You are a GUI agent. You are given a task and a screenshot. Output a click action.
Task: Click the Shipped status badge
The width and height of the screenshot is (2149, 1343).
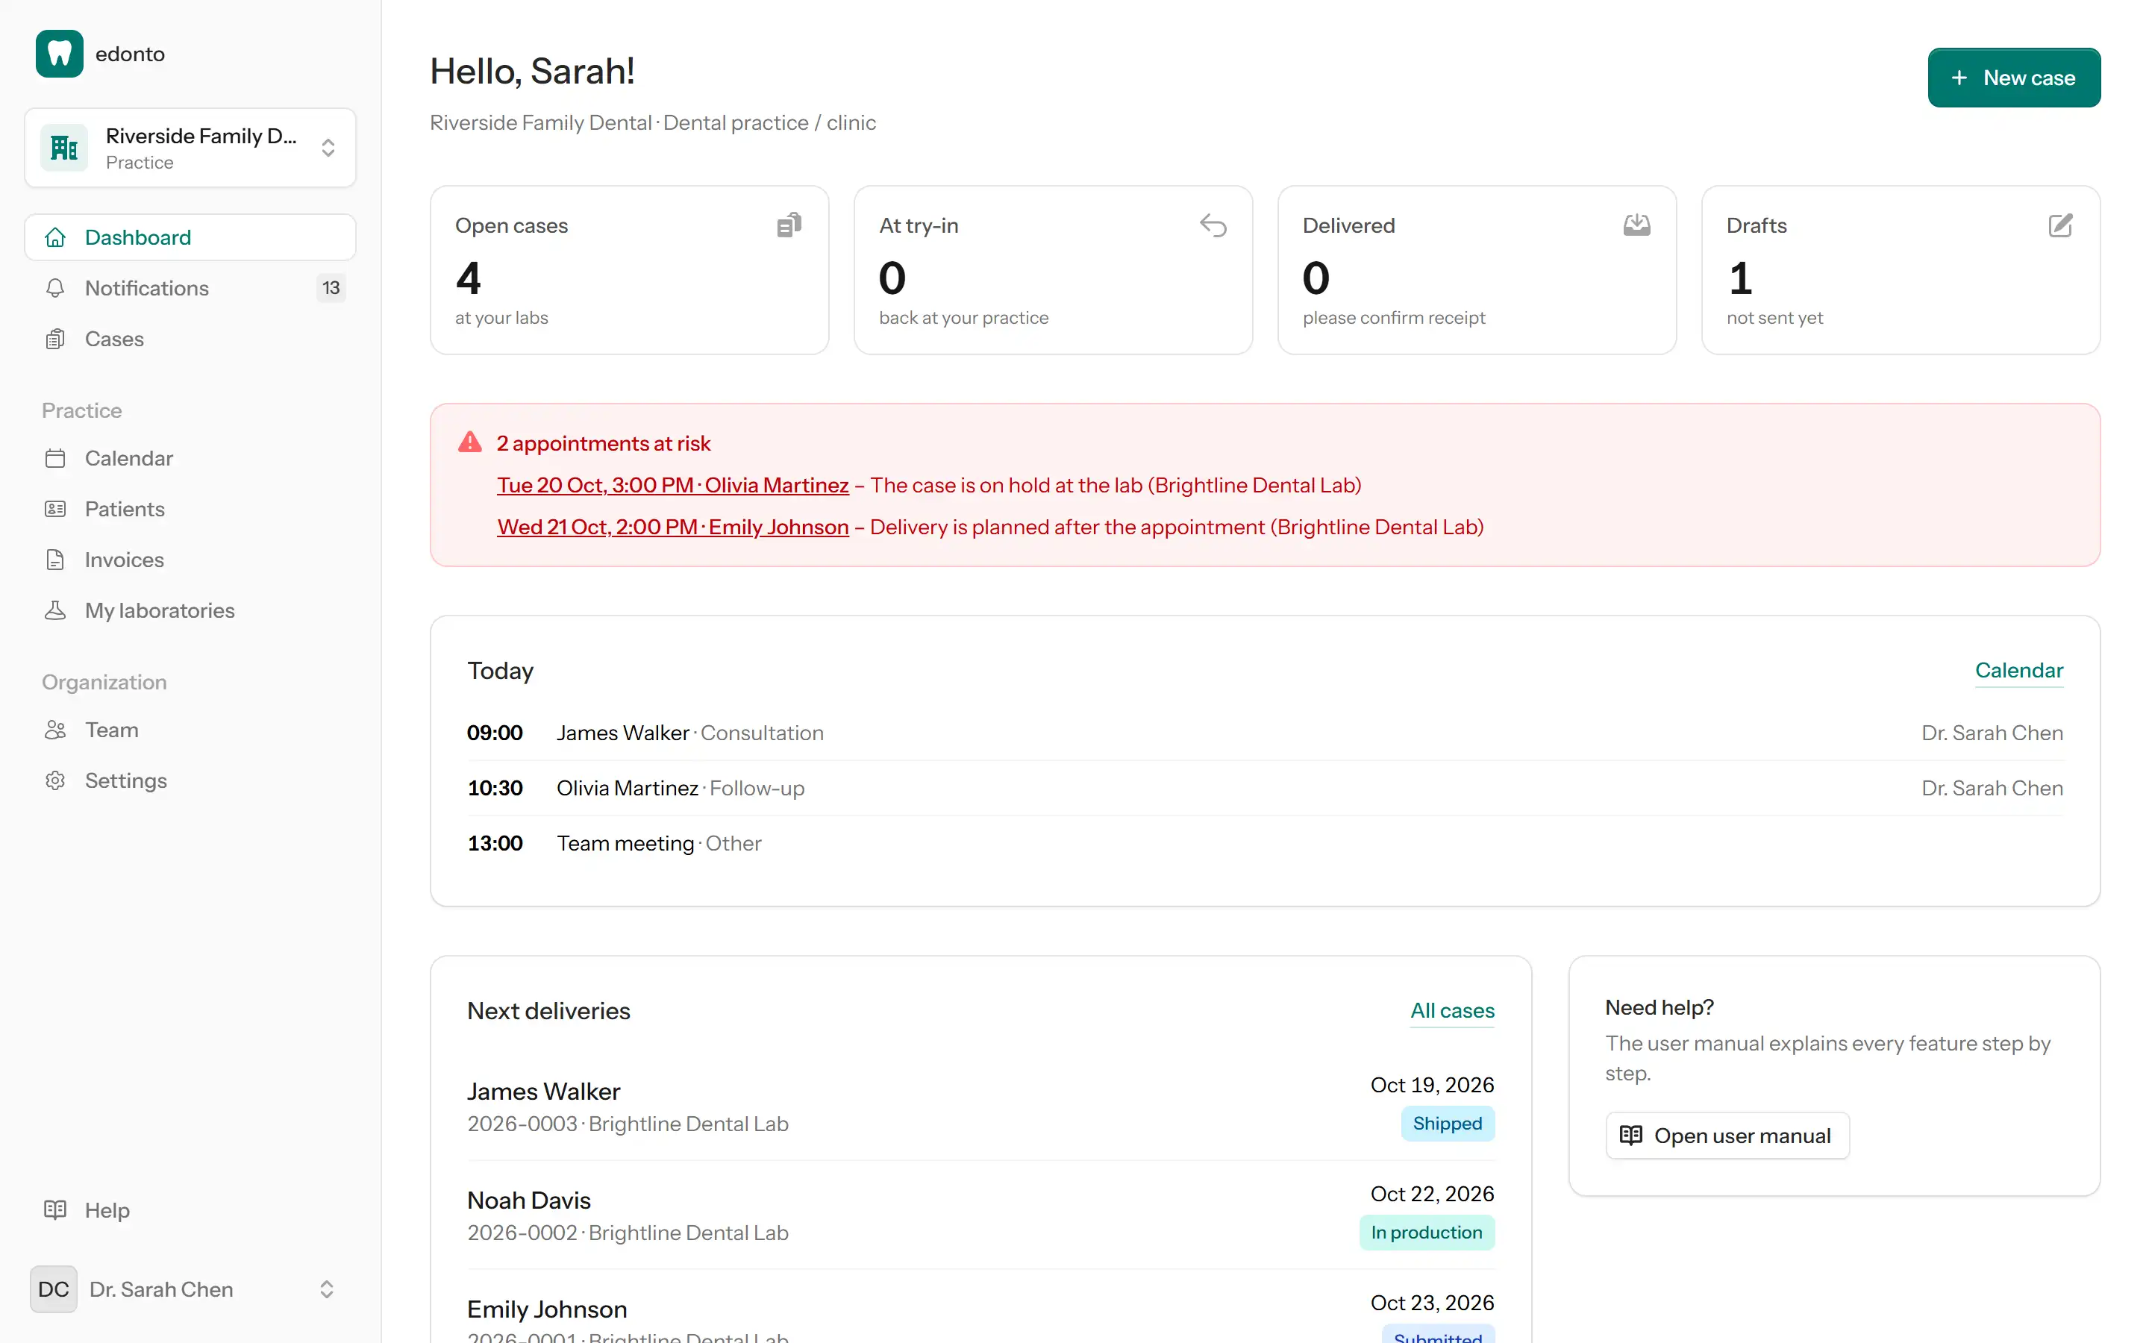(1448, 1124)
